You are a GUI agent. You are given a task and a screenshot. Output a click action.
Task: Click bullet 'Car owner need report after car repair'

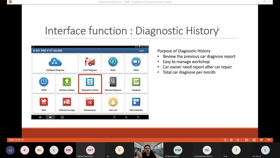tap(197, 67)
